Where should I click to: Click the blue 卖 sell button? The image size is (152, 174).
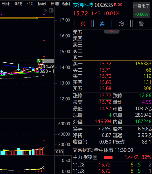pos(103,24)
